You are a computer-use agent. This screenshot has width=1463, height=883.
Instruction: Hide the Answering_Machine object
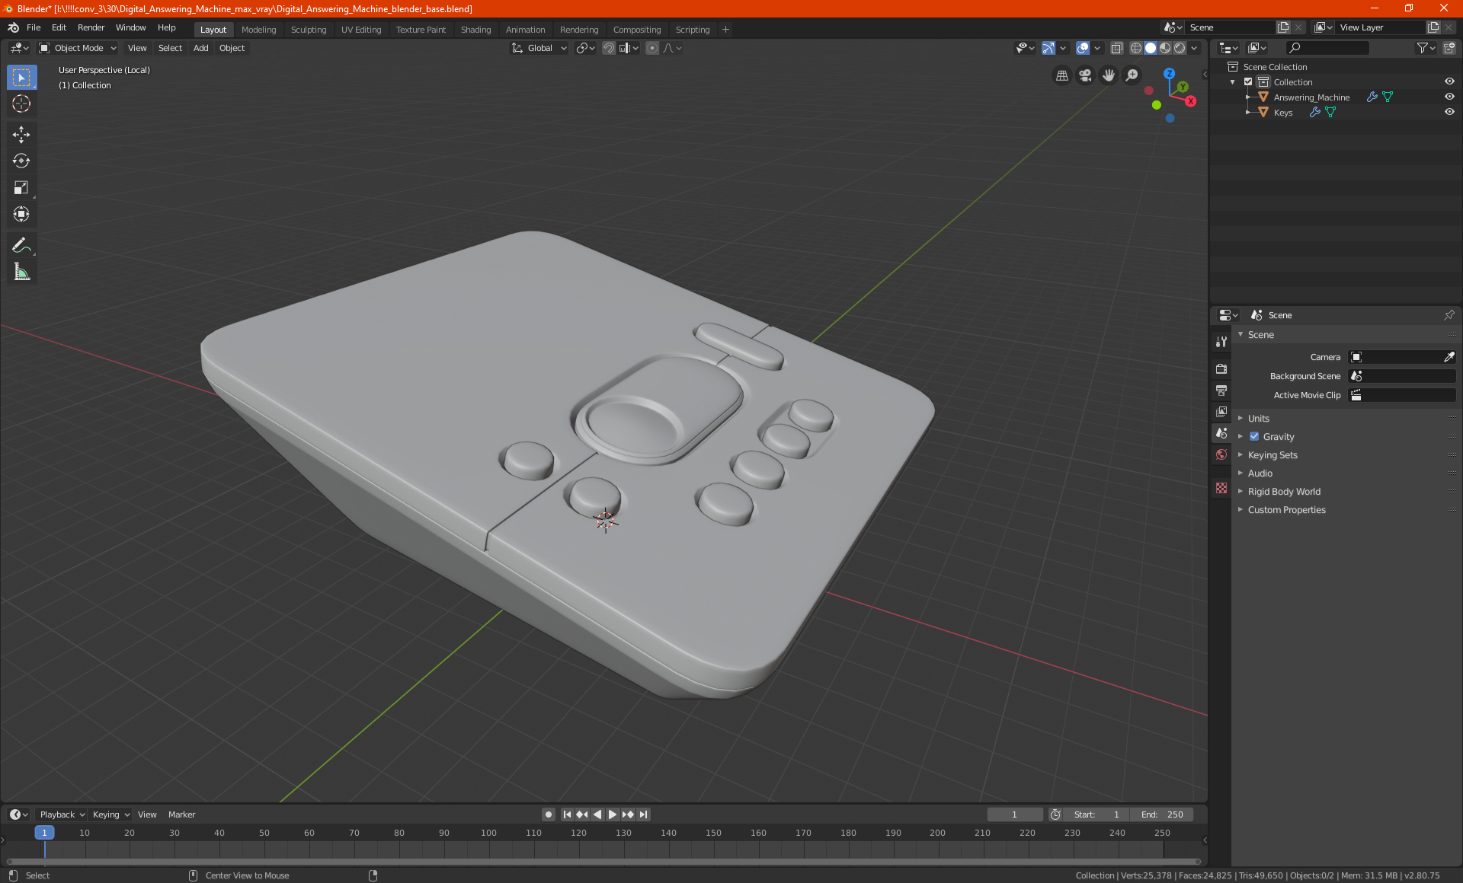[x=1449, y=97]
